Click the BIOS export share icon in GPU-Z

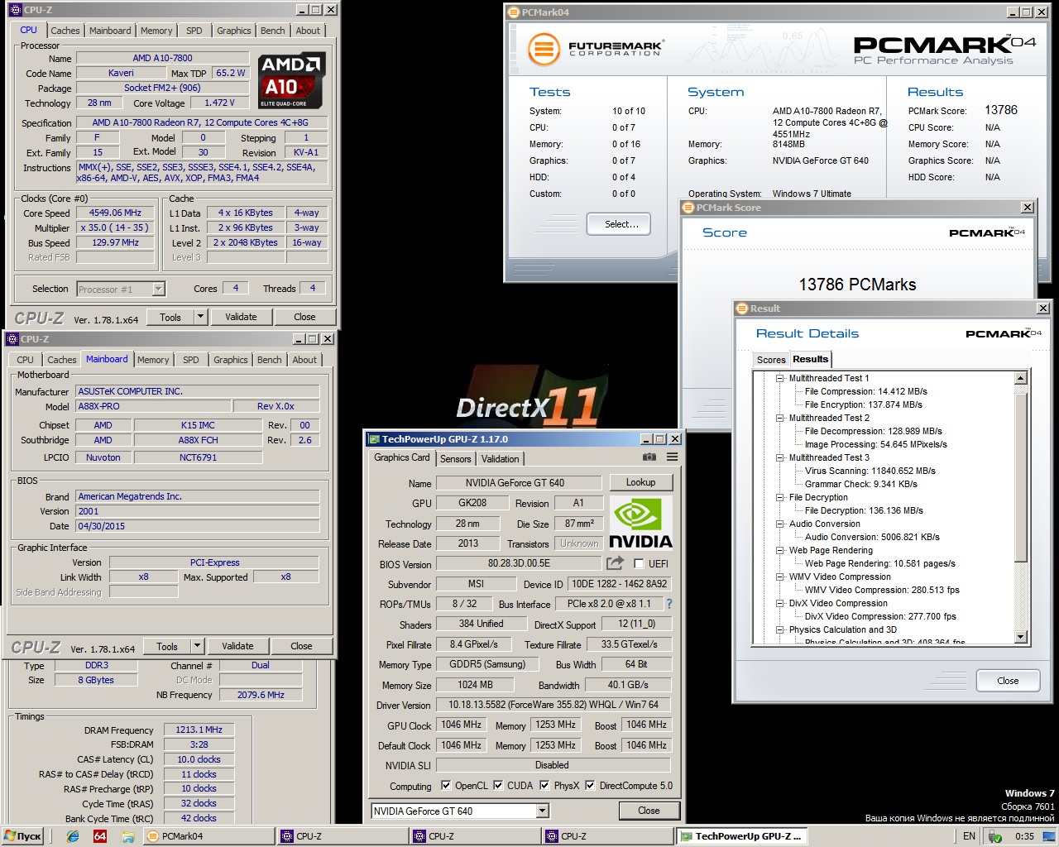[615, 563]
